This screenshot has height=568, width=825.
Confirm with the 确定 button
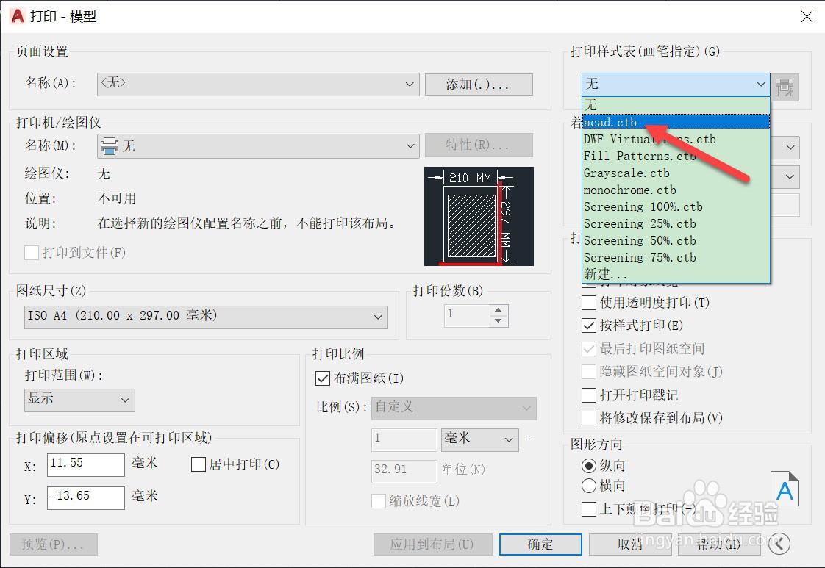[540, 544]
